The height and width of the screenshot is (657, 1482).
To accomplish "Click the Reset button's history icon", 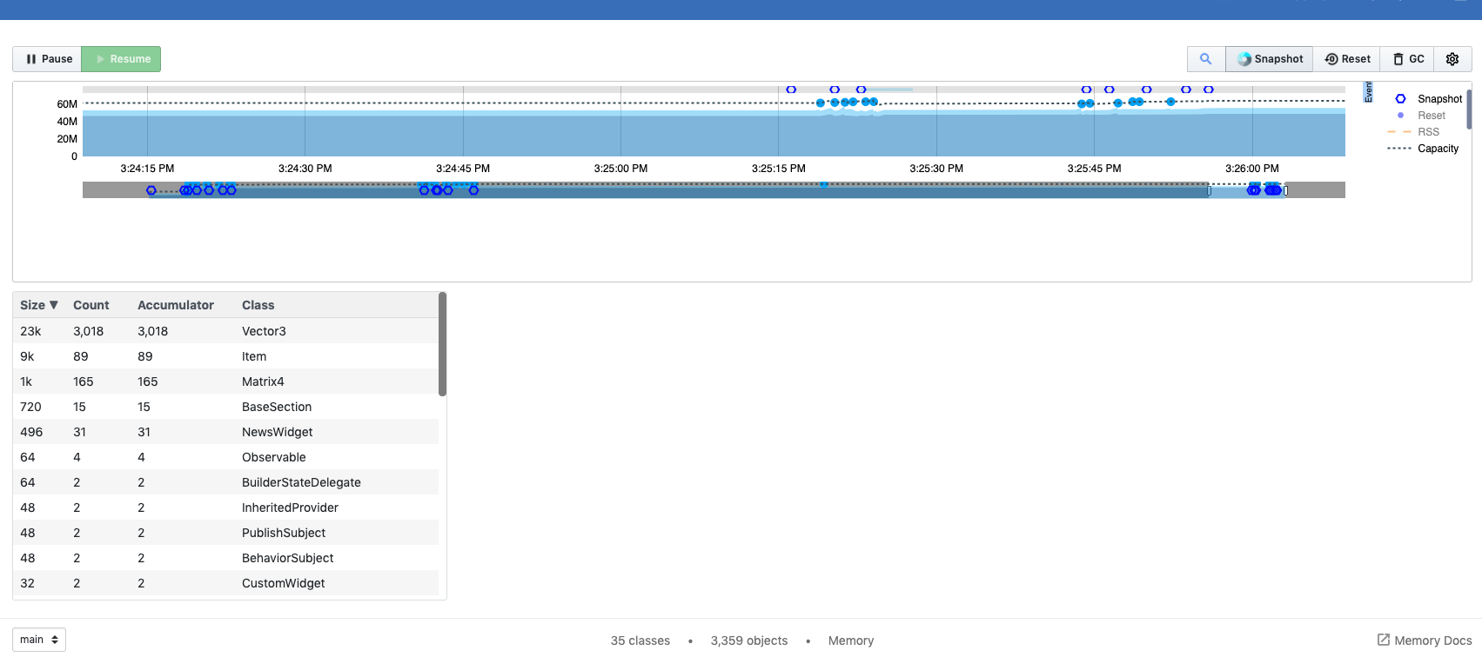I will [x=1331, y=59].
